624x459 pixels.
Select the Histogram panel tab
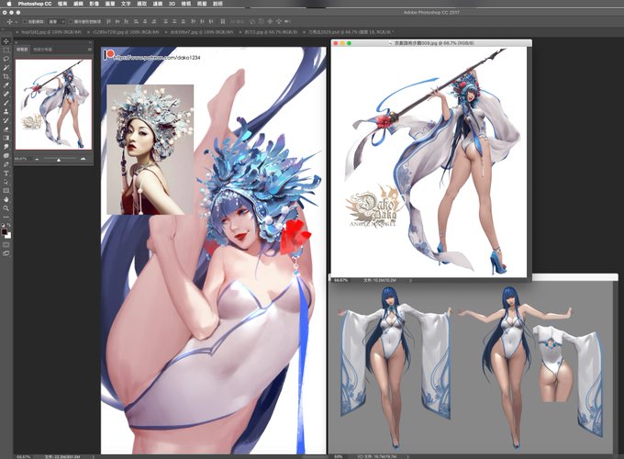coord(42,50)
